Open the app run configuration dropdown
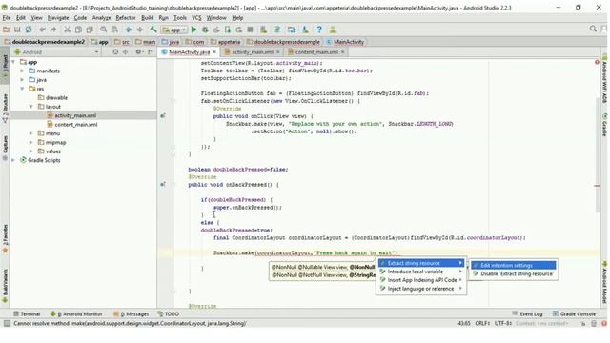Image resolution: width=610 pixels, height=343 pixels. click(174, 30)
